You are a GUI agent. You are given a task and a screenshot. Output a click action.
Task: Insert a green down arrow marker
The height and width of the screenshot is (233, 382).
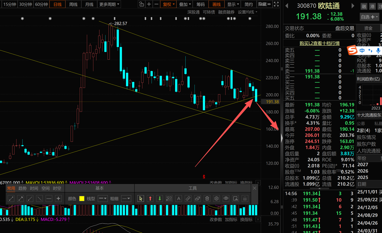159,199
